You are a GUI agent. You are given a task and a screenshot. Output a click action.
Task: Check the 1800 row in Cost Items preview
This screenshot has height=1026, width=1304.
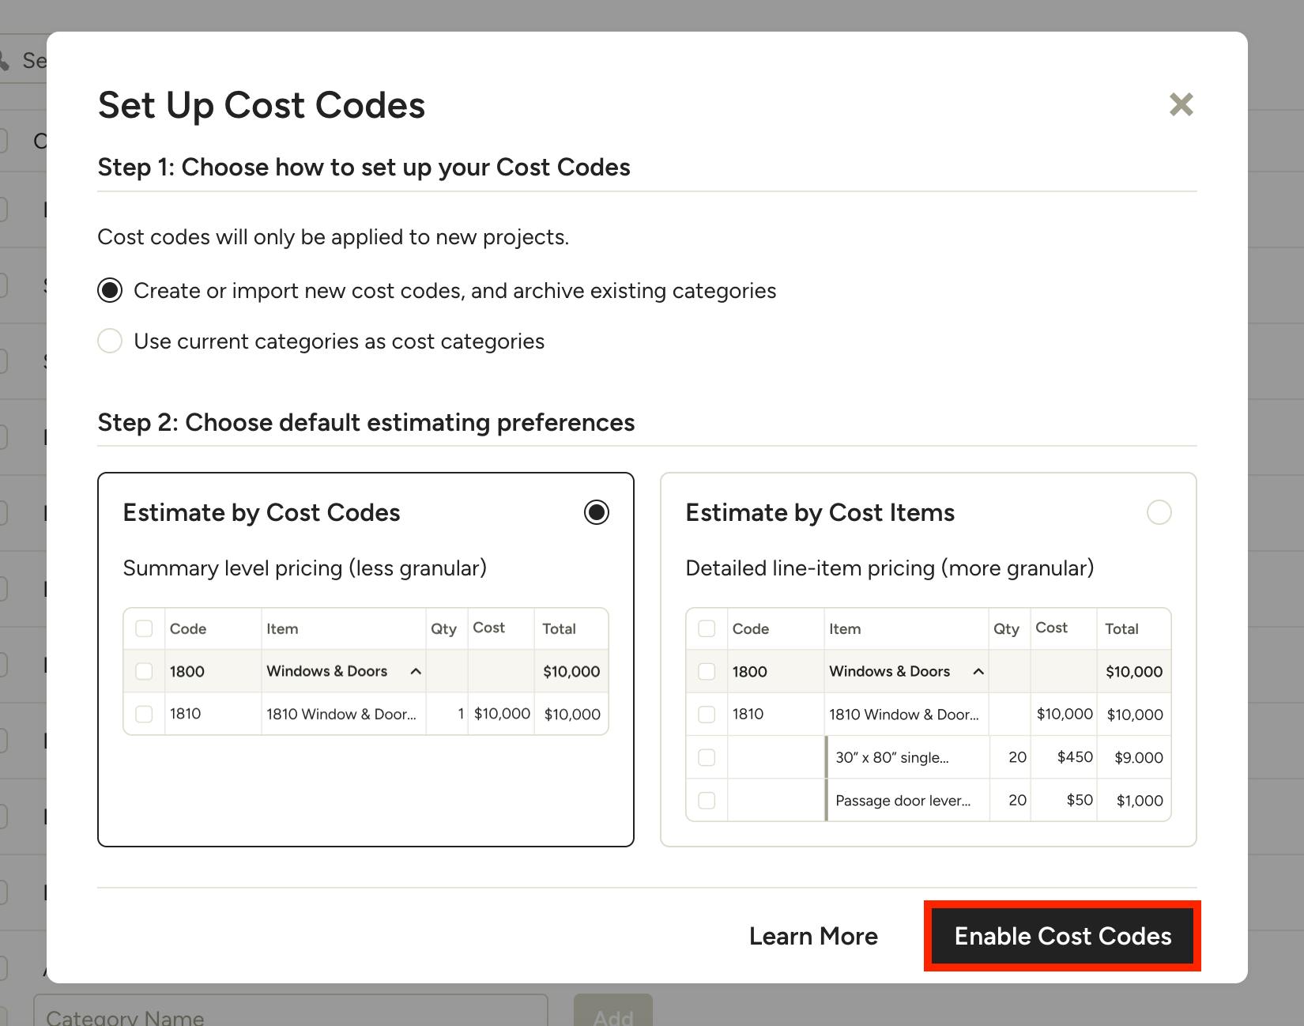point(707,671)
